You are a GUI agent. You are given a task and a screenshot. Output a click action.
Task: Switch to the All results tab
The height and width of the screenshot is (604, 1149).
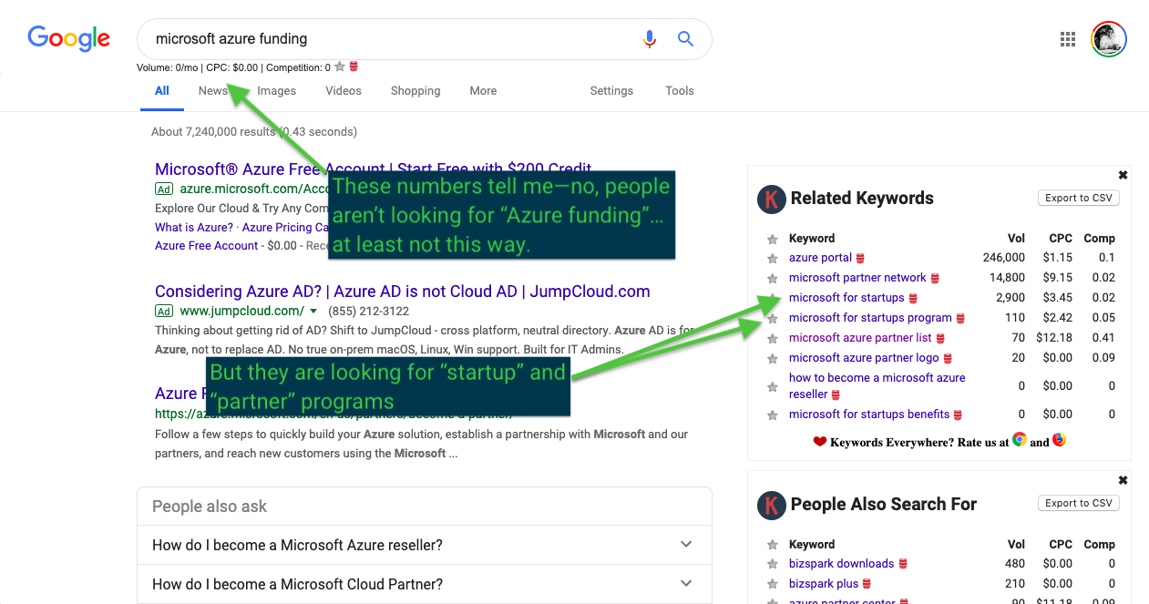coord(162,91)
